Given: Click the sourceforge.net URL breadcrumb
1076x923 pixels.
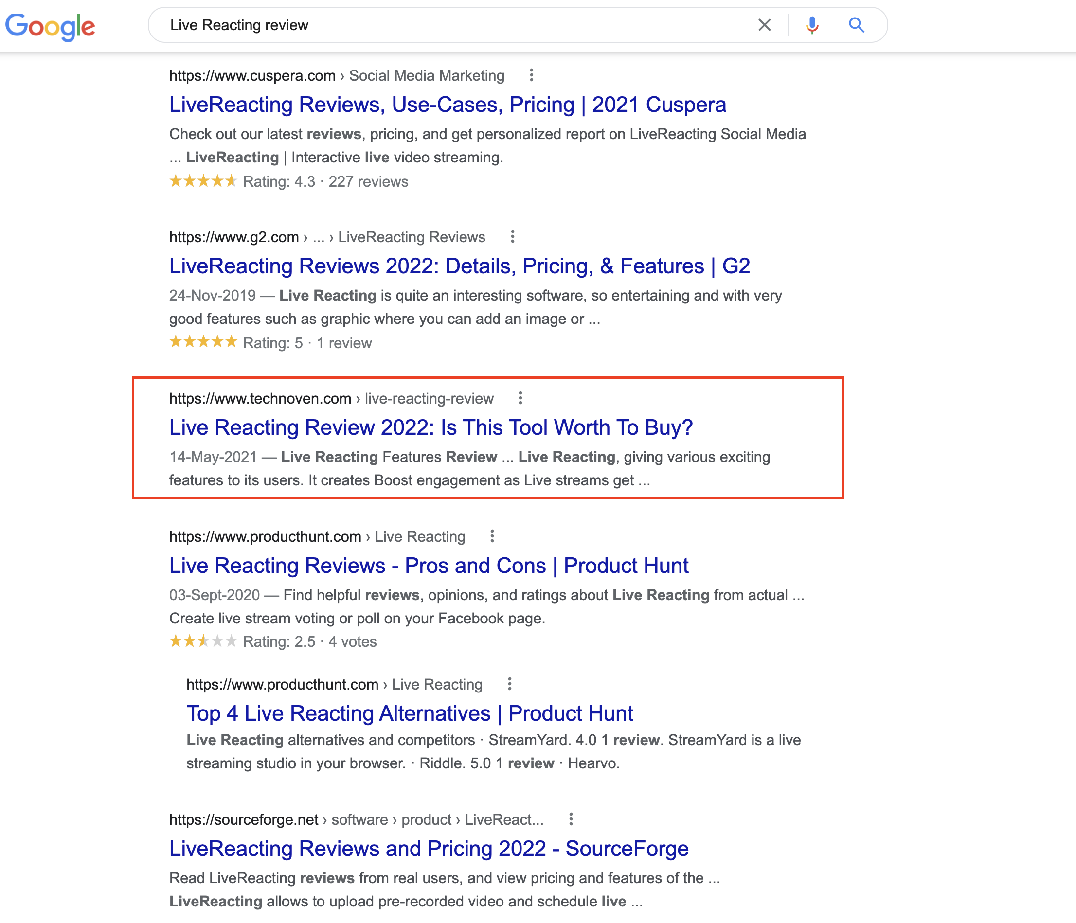Looking at the screenshot, I should point(244,820).
